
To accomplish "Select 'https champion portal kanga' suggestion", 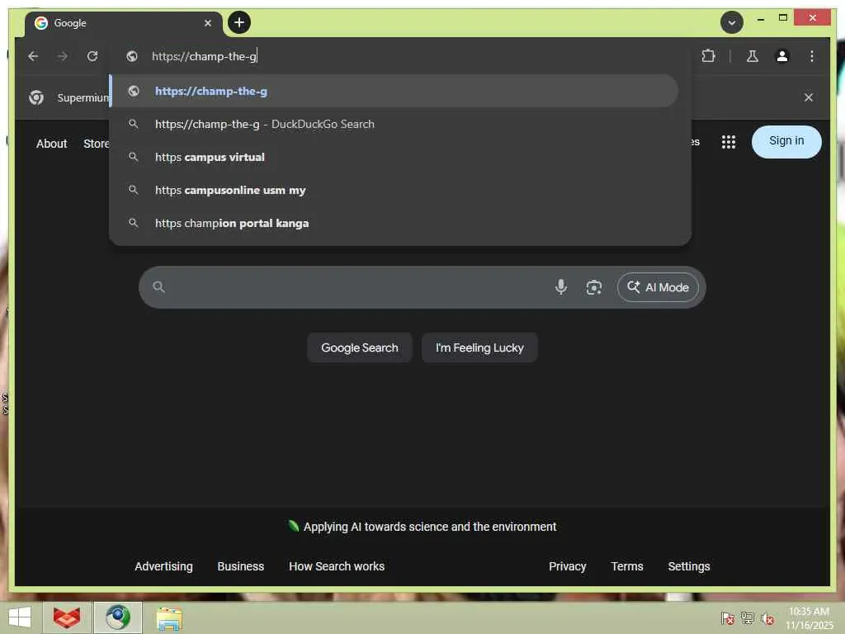I will (x=394, y=223).
